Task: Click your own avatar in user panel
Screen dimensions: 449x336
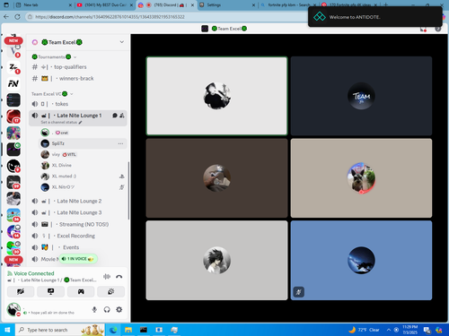Action: coord(13,309)
